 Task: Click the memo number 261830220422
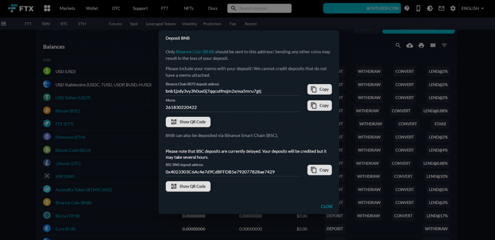(x=181, y=108)
